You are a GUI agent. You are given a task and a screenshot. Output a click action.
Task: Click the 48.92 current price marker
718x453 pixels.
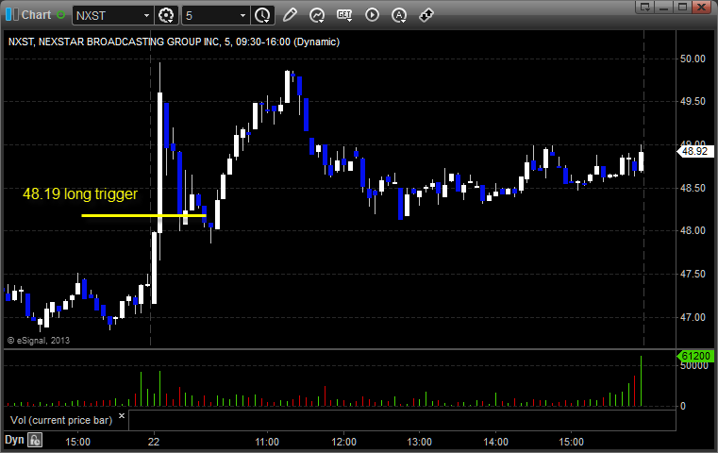tap(694, 151)
